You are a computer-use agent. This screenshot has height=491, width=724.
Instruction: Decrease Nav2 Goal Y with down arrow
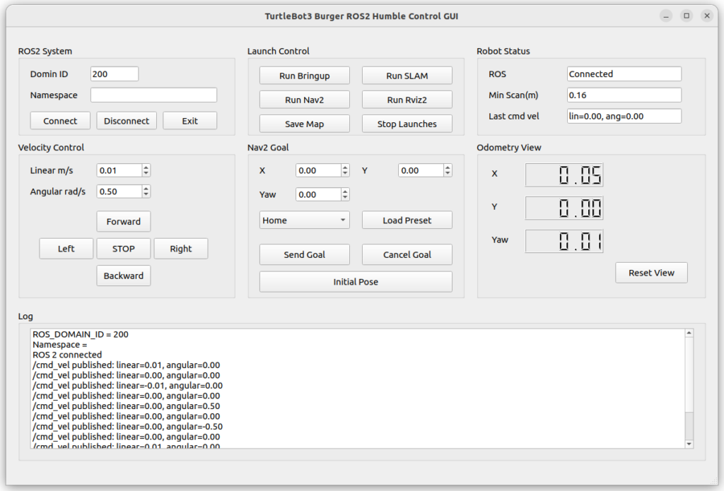(448, 174)
